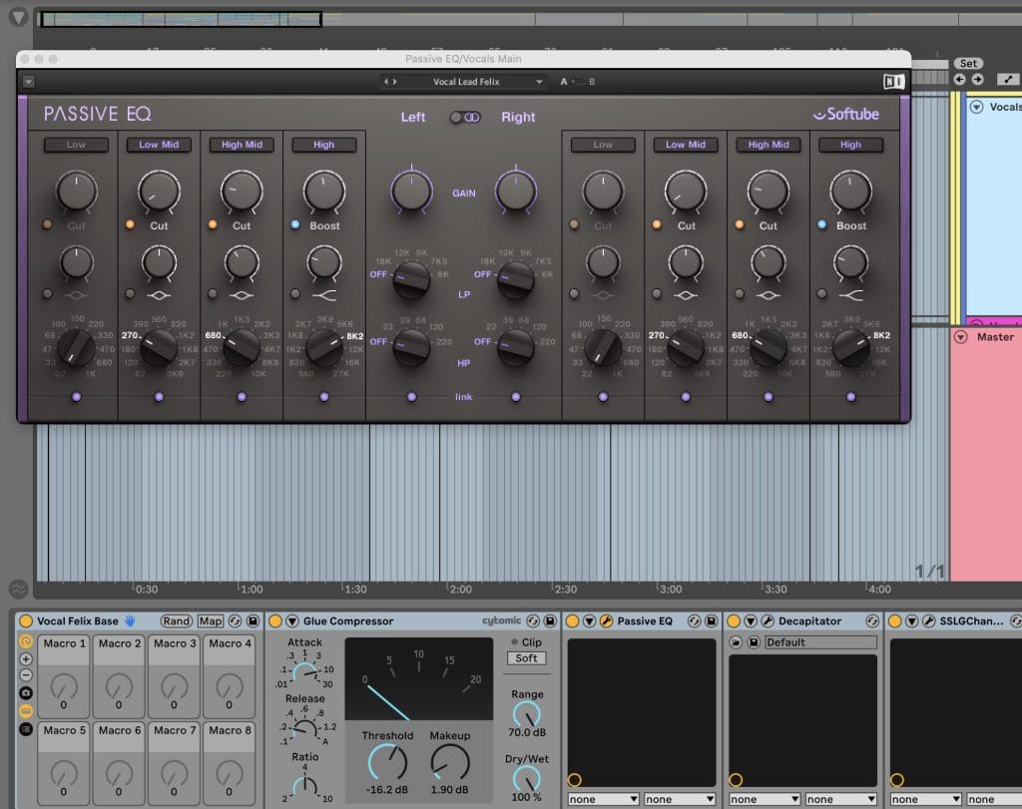Viewport: 1022px width, 809px height.
Task: Collapse the Master track
Action: point(961,337)
